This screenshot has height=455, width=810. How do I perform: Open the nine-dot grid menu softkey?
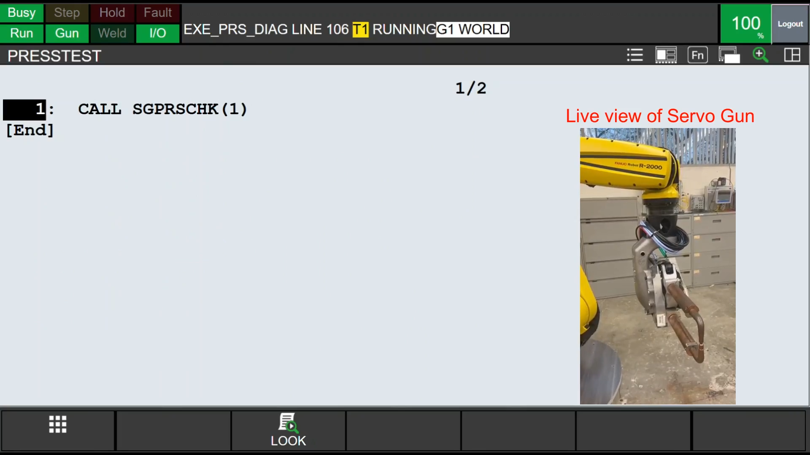pyautogui.click(x=58, y=431)
